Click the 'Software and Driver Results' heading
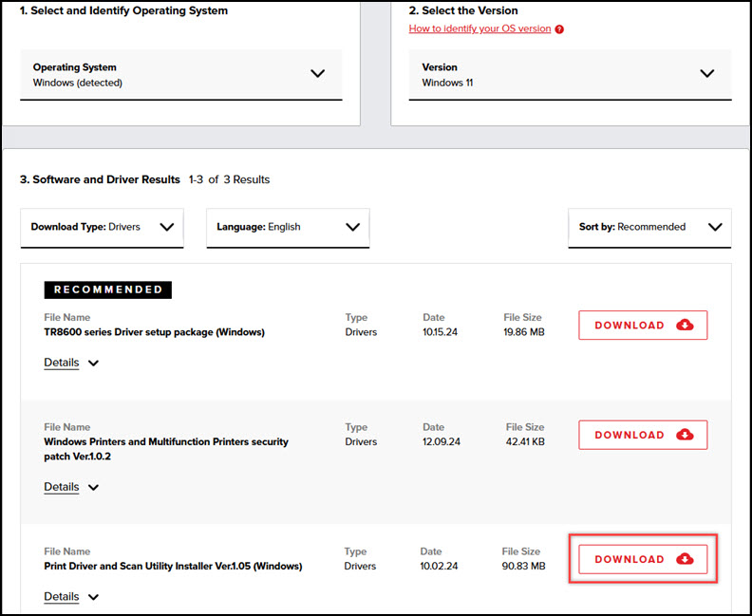This screenshot has width=752, height=616. (100, 179)
